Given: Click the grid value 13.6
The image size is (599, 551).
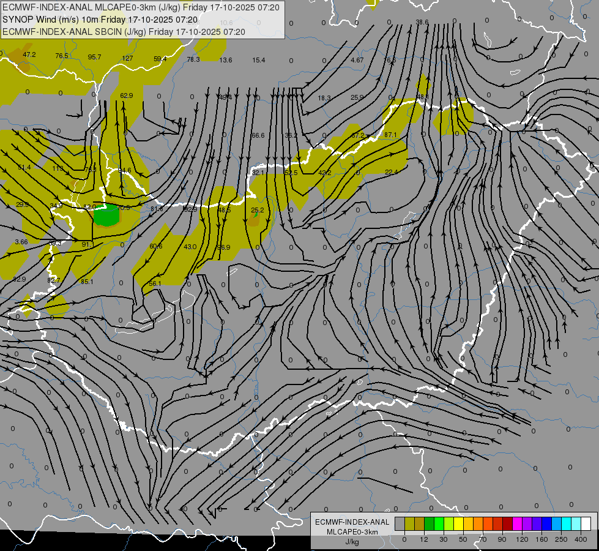Looking at the screenshot, I should tap(225, 60).
